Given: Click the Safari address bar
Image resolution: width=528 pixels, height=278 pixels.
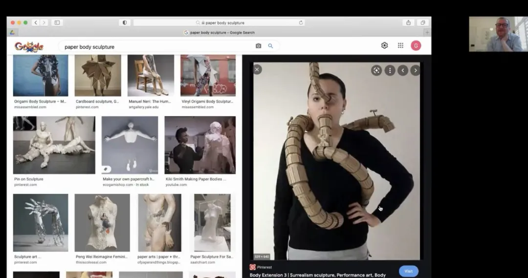Looking at the screenshot, I should click(219, 22).
